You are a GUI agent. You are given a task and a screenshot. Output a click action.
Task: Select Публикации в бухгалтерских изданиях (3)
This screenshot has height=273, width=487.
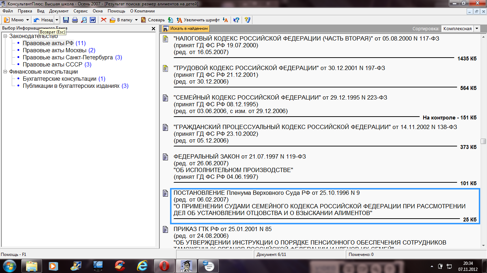click(76, 86)
